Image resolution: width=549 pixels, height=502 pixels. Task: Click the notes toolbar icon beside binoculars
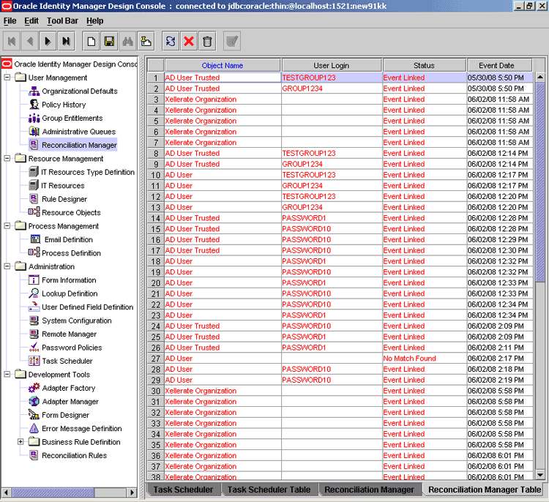[146, 41]
